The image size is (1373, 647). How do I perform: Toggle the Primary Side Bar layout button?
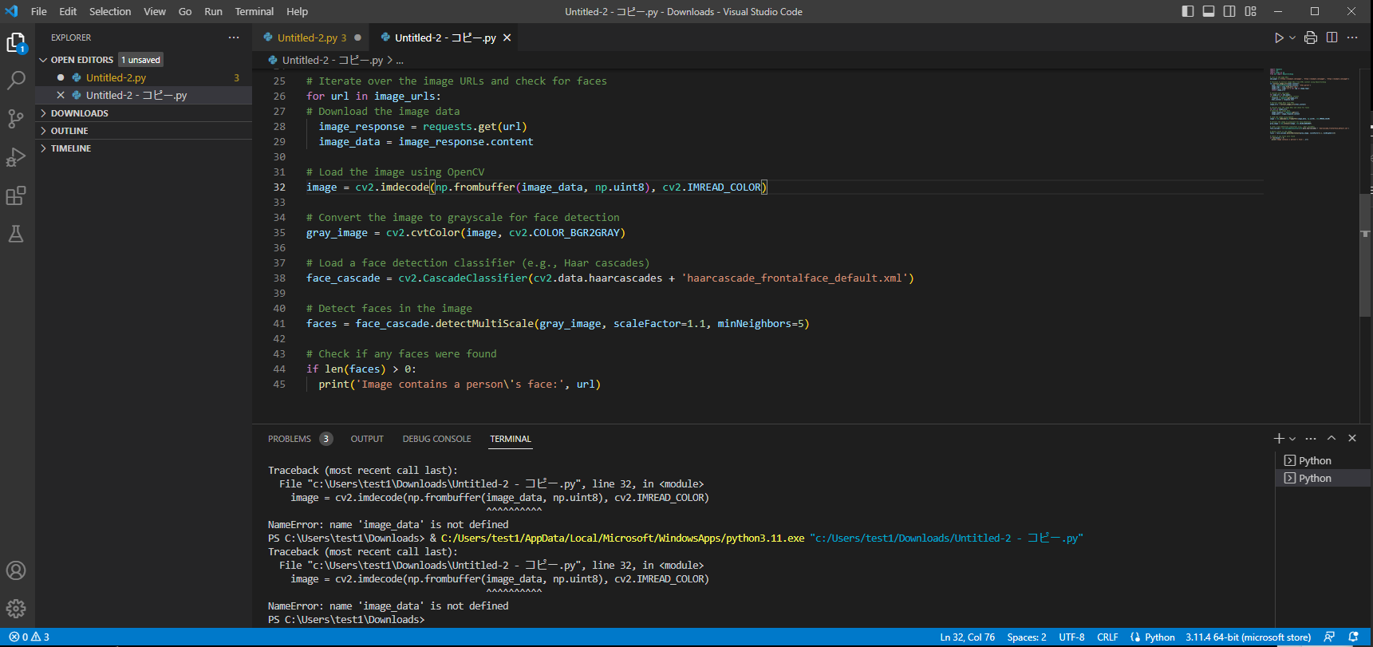(x=1188, y=11)
